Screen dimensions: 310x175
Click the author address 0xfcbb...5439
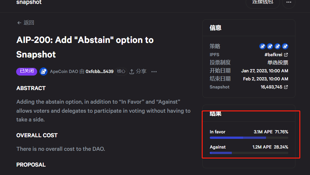click(99, 72)
